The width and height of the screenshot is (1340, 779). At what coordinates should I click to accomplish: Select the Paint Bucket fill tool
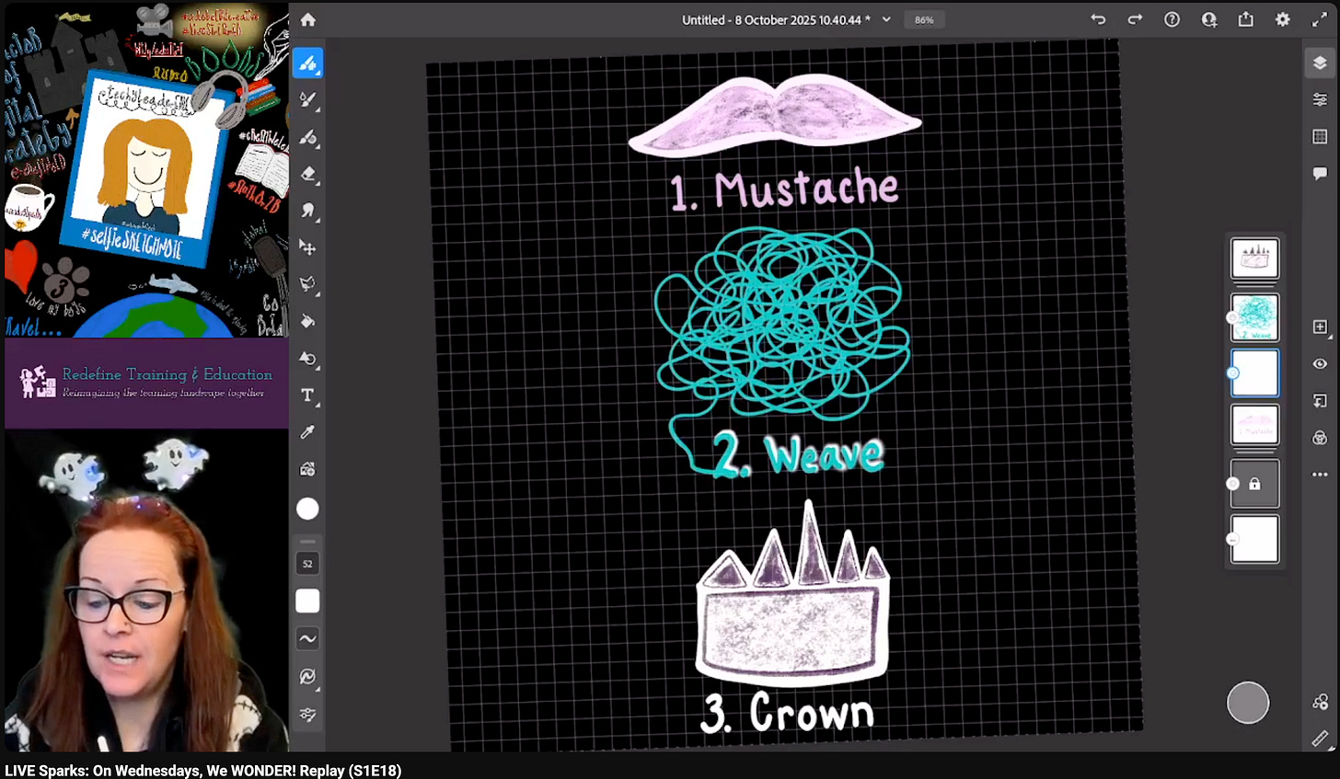pos(307,321)
